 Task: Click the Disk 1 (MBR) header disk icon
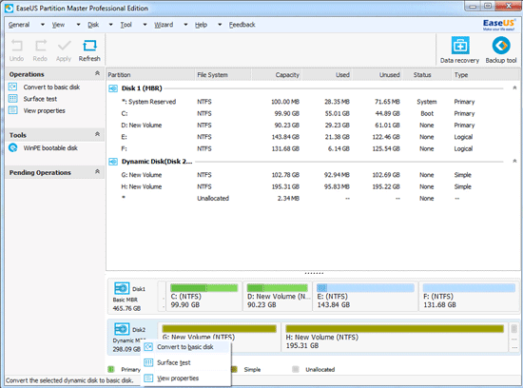point(113,88)
